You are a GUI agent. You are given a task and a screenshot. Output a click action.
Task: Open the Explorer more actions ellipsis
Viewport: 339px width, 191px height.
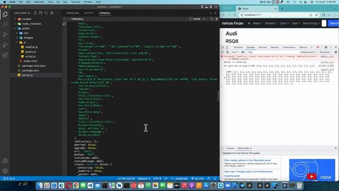point(57,13)
